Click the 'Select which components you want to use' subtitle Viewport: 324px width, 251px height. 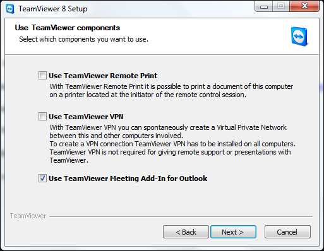pos(84,39)
